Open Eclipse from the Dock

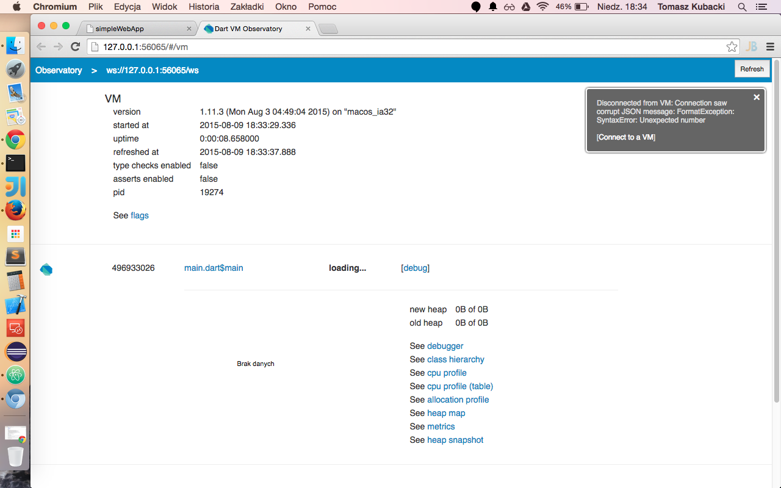coord(15,352)
